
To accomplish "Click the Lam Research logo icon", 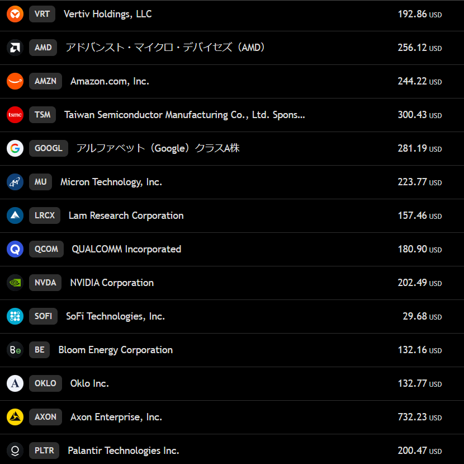I will pyautogui.click(x=15, y=215).
